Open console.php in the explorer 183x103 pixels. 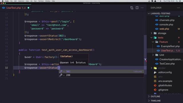[166, 25]
